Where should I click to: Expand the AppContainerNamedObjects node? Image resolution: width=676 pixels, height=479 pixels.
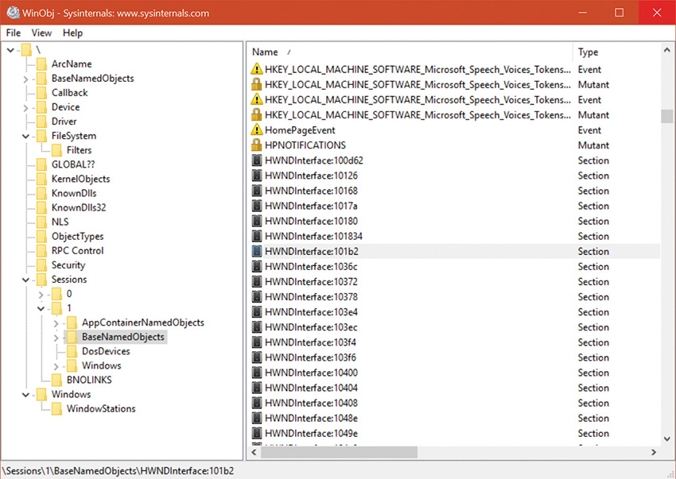[56, 323]
